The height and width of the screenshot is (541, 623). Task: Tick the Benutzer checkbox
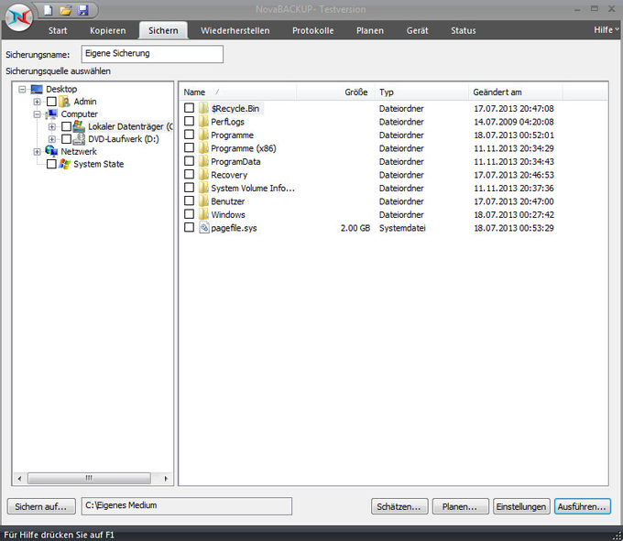pos(189,200)
